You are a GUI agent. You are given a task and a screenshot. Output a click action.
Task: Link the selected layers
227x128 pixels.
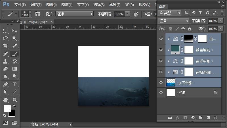coord(170,118)
